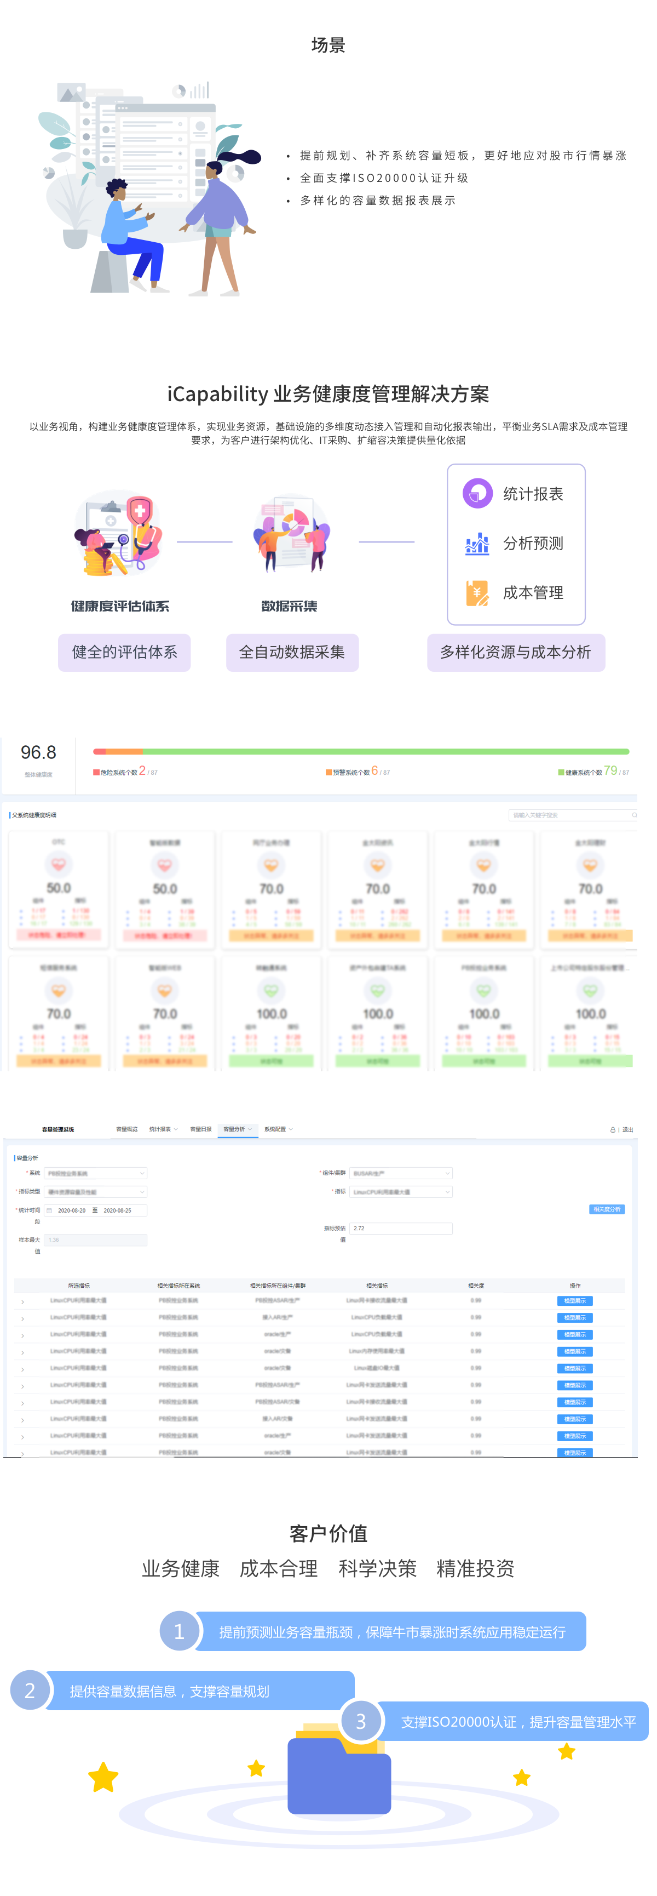Click the user avatar icon beside 退出
This screenshot has height=1896, width=657.
pyautogui.click(x=612, y=1129)
